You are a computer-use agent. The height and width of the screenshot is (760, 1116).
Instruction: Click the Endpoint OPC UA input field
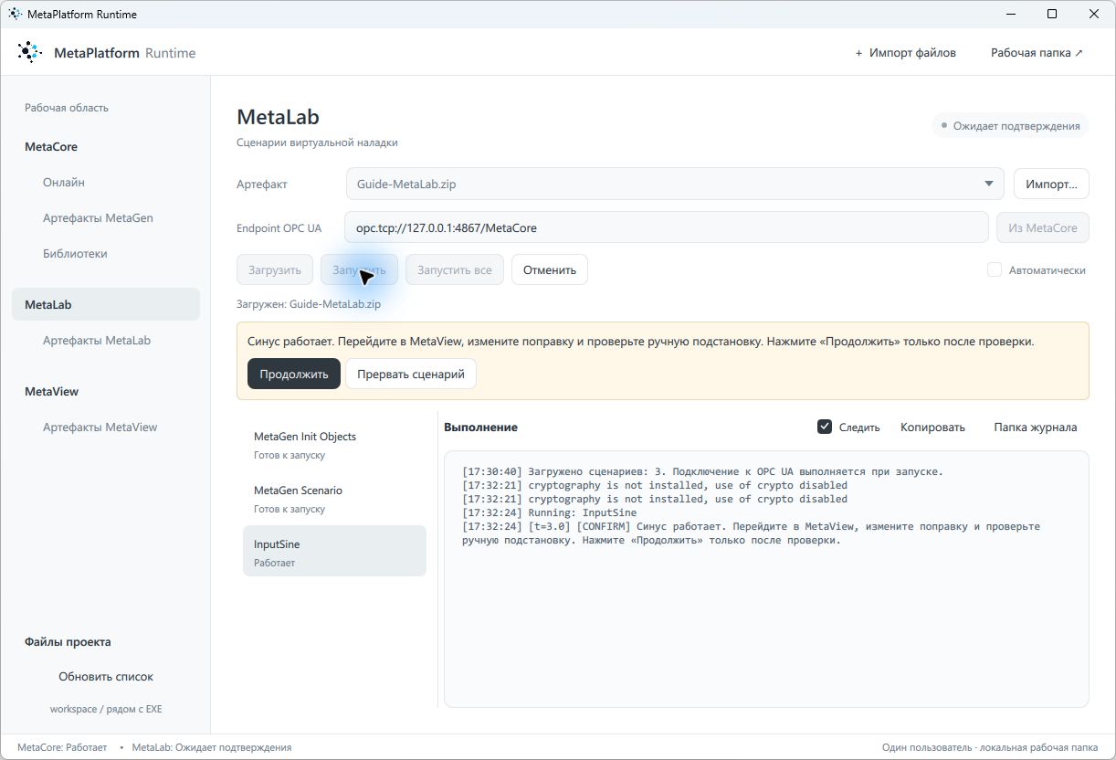(667, 227)
